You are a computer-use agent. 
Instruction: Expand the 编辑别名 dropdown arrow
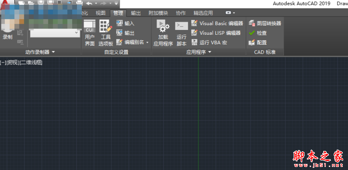[147, 42]
